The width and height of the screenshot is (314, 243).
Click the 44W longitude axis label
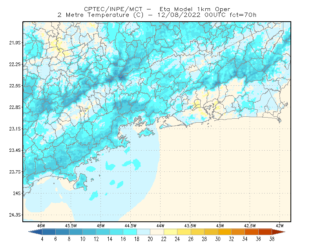tap(160, 226)
